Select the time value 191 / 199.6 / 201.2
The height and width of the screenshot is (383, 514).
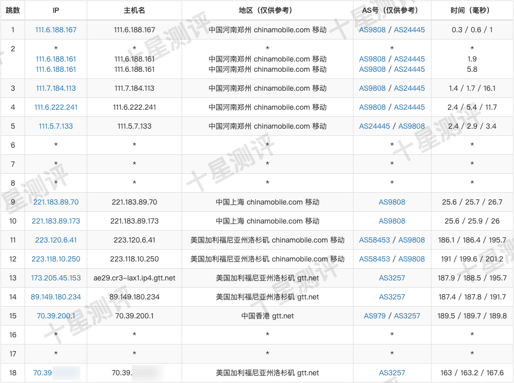click(472, 259)
